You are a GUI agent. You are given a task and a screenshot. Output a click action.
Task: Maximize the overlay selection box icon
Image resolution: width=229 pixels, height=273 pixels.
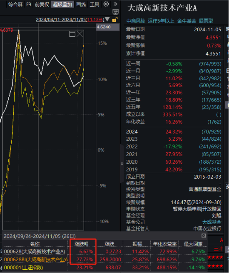tap(72, 34)
